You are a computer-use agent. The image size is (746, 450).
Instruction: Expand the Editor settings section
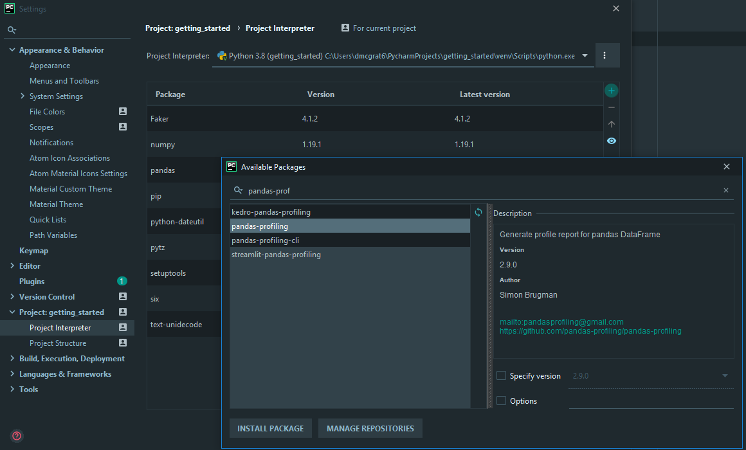12,266
